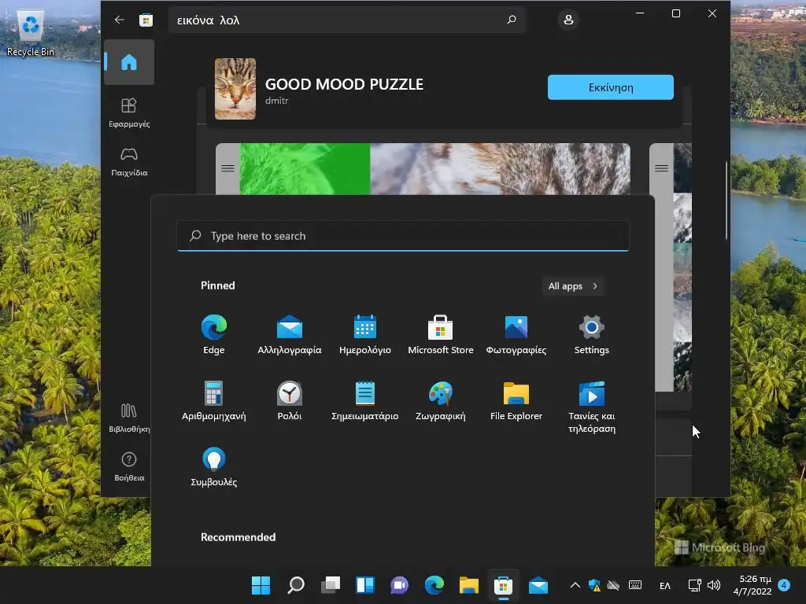Image resolution: width=806 pixels, height=604 pixels.
Task: Click the Windows Start button
Action: coord(261,585)
